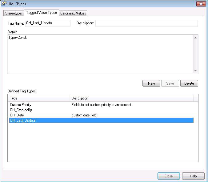
Task: Click inside the Detail text area
Action: [100, 54]
